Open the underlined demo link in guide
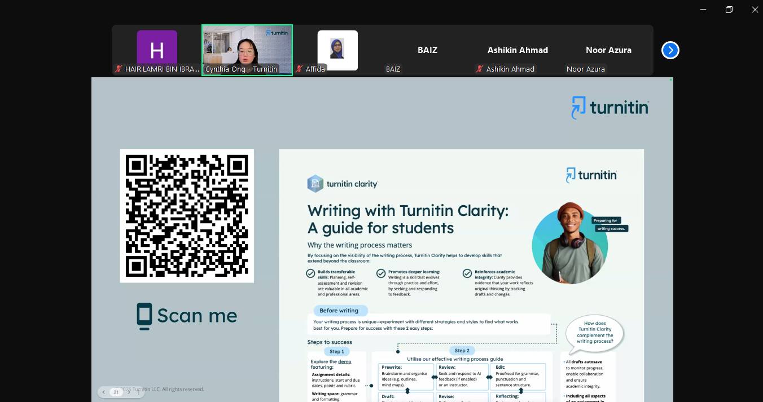 pos(344,361)
